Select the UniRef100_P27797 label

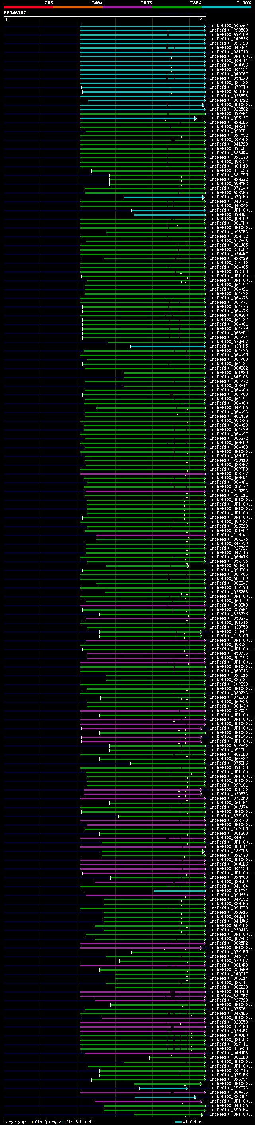point(229,548)
